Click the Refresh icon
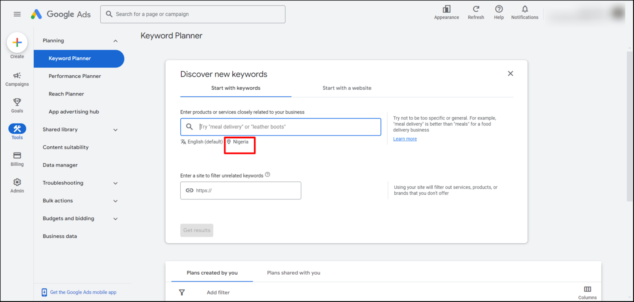Viewport: 634px width, 302px height. (476, 9)
